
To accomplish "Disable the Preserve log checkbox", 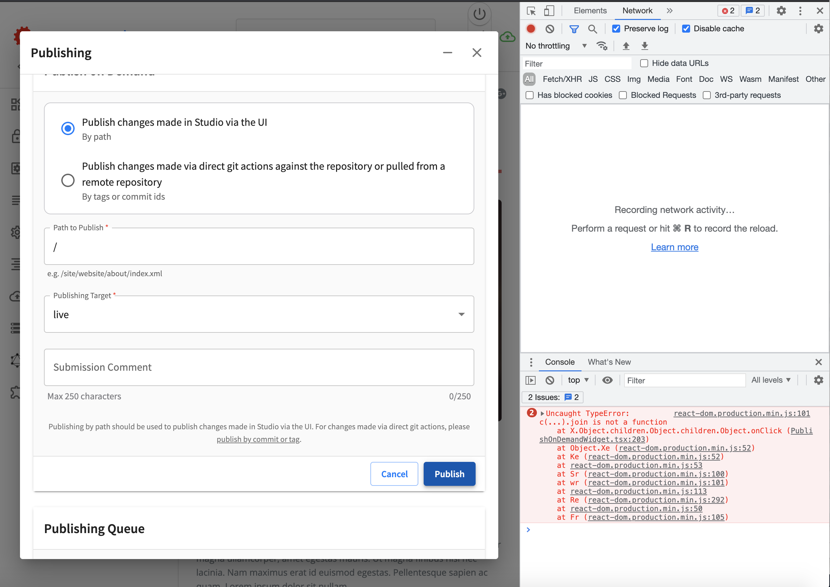I will tap(616, 29).
